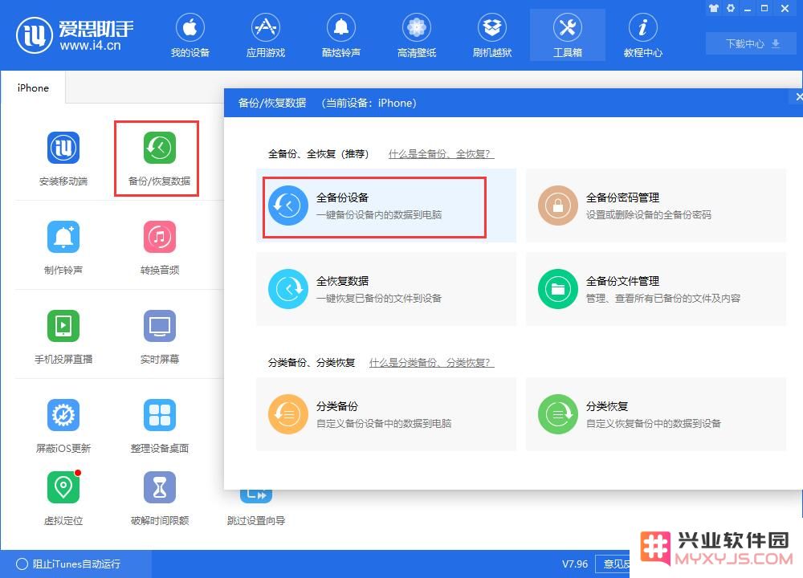This screenshot has height=578, width=803.
Task: Select 工具箱 in navigation bar
Action: click(x=568, y=36)
